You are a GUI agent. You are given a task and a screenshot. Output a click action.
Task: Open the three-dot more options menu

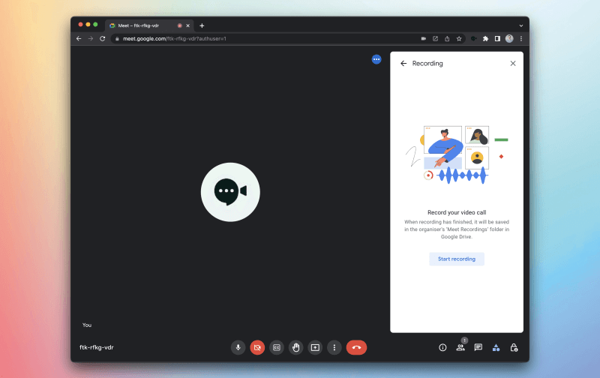334,347
